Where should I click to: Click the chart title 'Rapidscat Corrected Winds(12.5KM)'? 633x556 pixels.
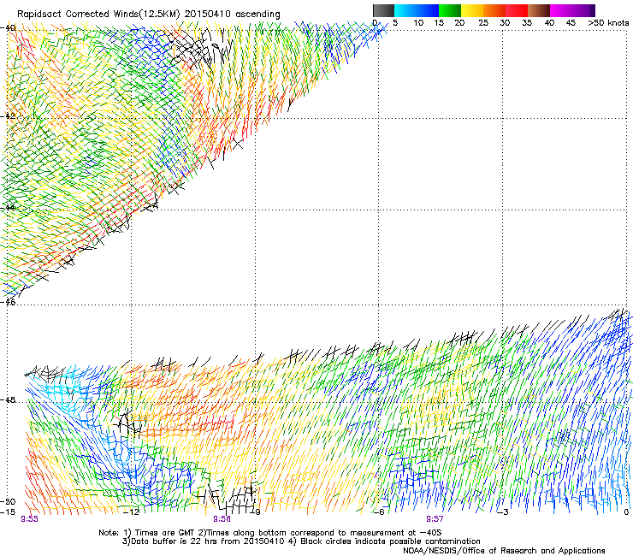pos(98,14)
